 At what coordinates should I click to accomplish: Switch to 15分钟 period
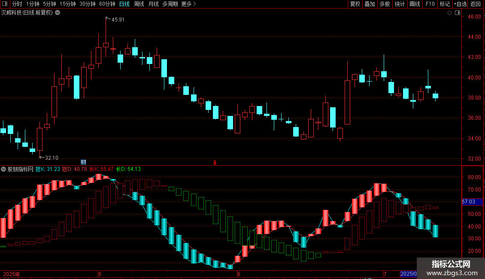tap(68, 4)
